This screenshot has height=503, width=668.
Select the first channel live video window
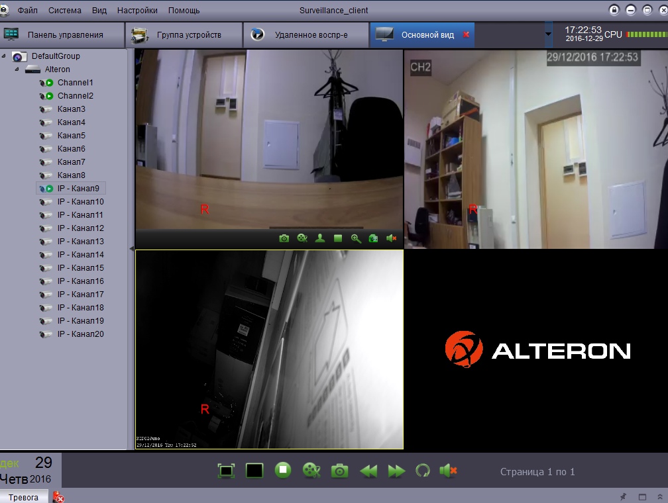(x=269, y=139)
